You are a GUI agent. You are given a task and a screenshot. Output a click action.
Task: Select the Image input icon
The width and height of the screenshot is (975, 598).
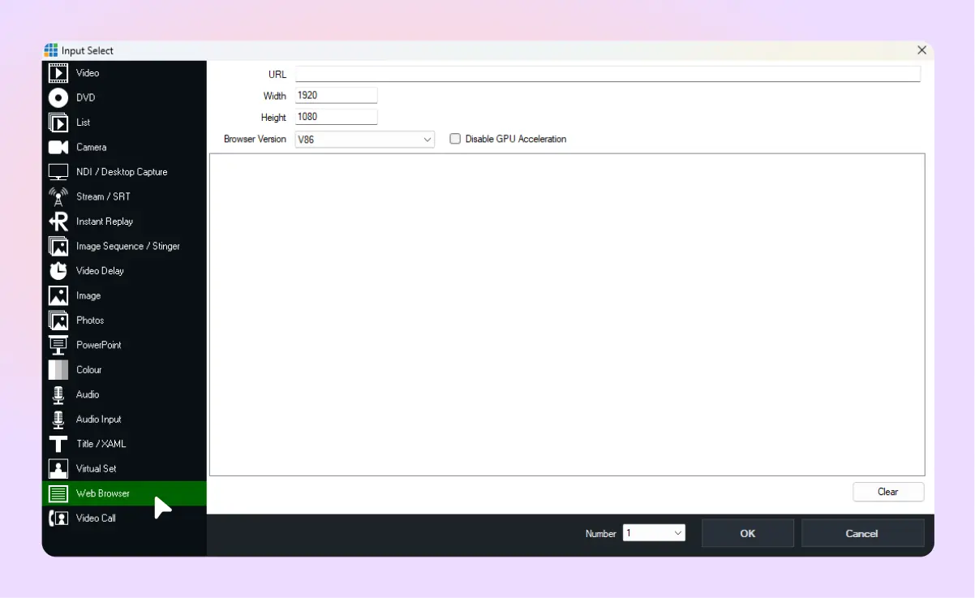[58, 296]
